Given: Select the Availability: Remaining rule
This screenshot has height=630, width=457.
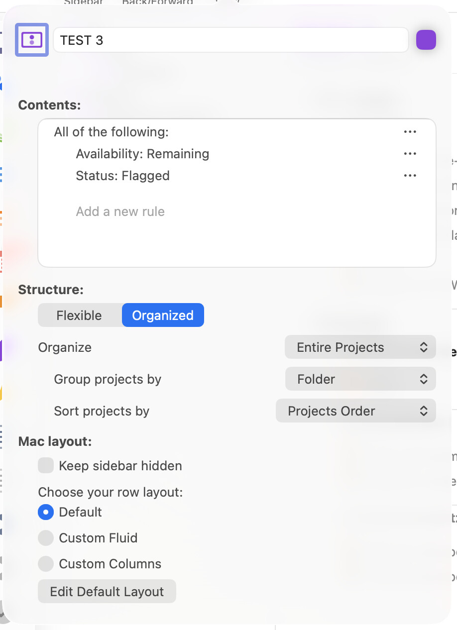Looking at the screenshot, I should (142, 154).
